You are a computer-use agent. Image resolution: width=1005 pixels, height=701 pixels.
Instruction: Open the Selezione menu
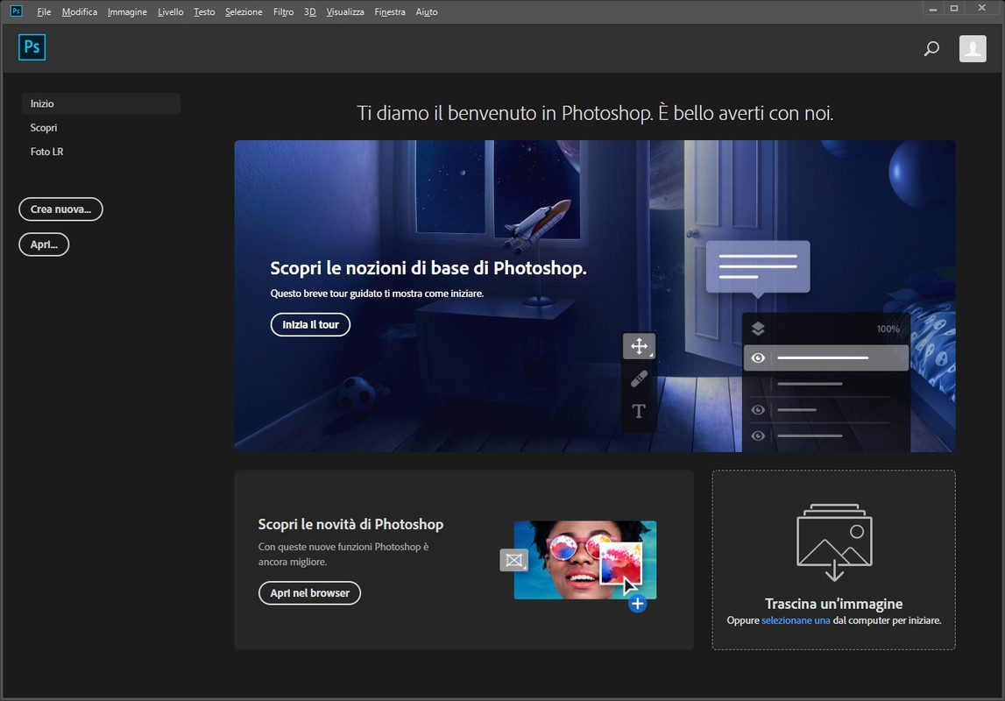(244, 11)
